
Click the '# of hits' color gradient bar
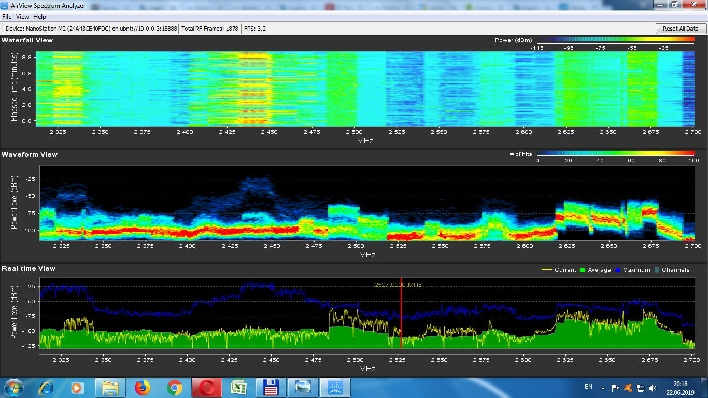click(615, 154)
